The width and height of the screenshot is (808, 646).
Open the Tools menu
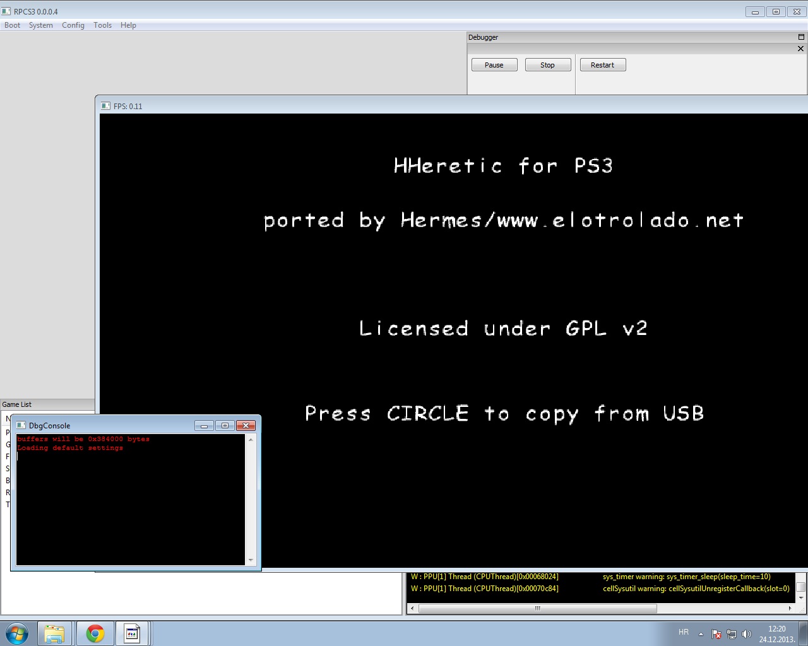tap(102, 25)
